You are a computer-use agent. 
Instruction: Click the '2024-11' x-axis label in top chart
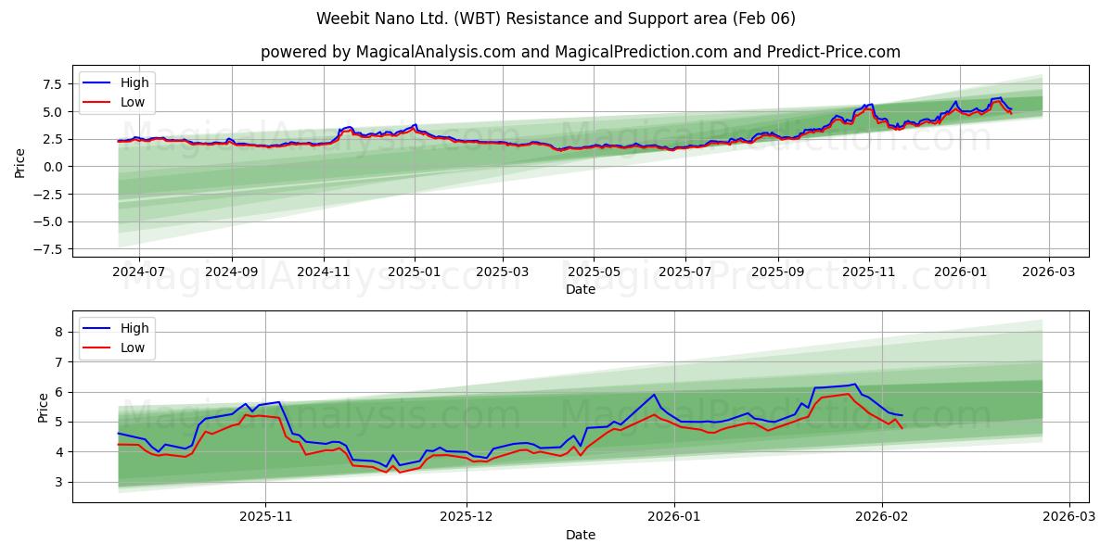coord(324,273)
